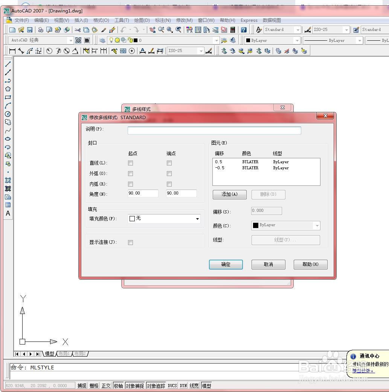Toggle 捕捉 snap mode in status bar

tap(82, 386)
